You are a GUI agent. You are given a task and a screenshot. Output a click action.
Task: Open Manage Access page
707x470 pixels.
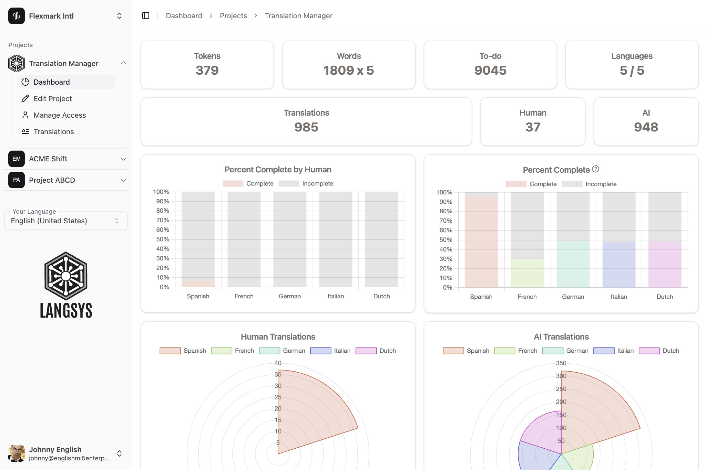(66, 115)
